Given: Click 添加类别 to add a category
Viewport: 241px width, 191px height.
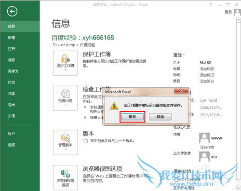Looking at the screenshot, I should point(207,81).
